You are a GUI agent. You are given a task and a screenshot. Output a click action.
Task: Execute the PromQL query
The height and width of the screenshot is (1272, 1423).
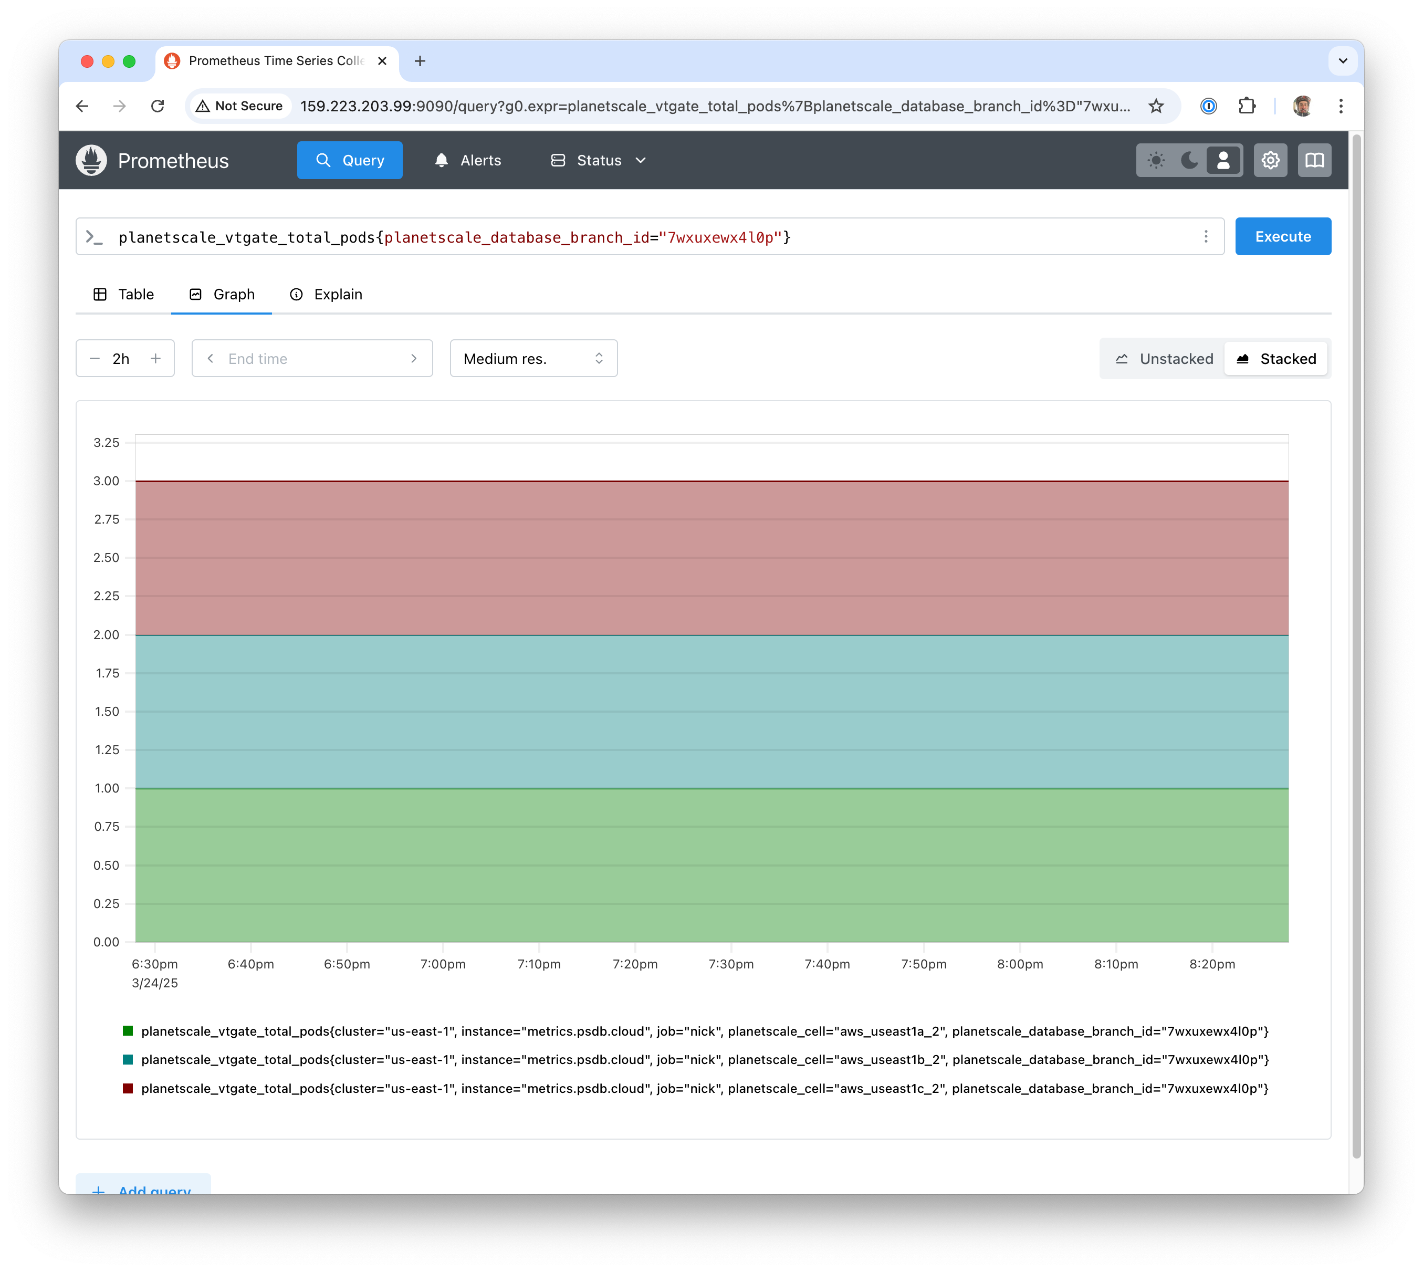(x=1283, y=236)
